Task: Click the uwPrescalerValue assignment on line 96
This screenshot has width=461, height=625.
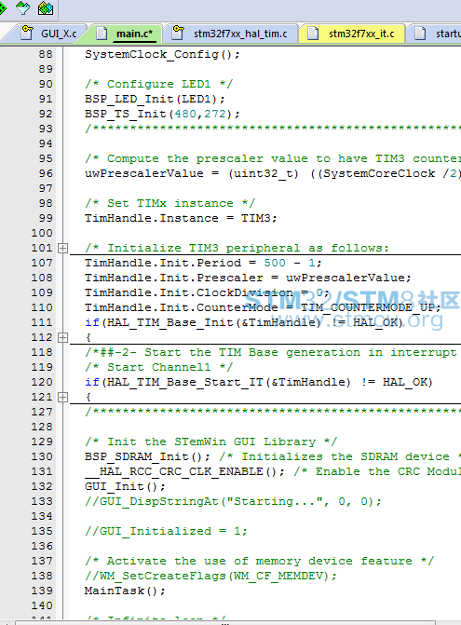Action: (x=273, y=173)
